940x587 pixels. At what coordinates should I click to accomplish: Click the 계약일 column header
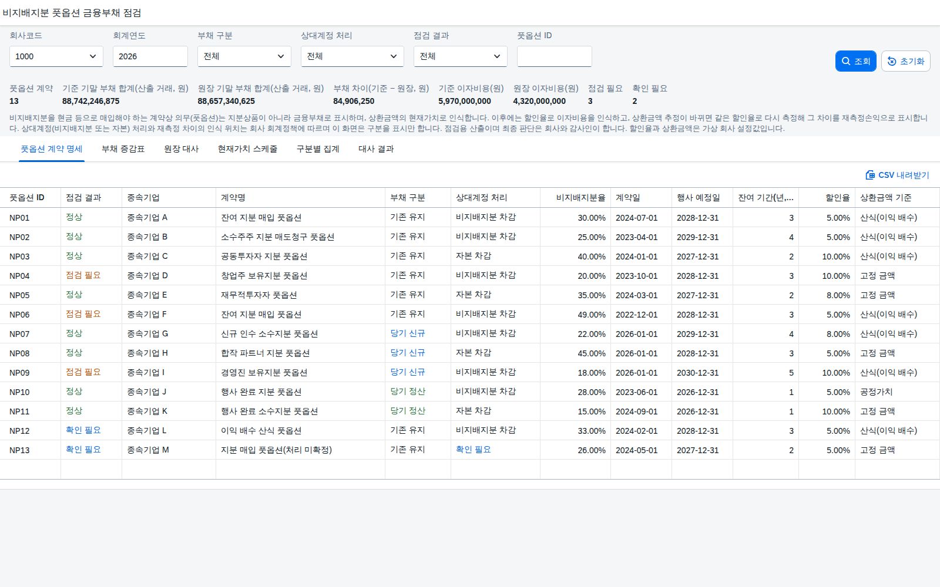(641, 198)
